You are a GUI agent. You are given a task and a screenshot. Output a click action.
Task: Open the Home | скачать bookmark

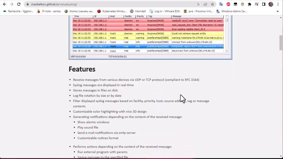79,11
